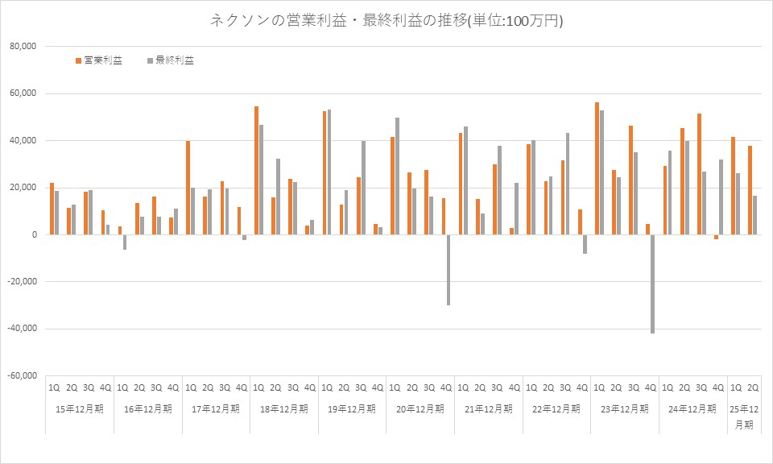Select the small negative orange bar in 24年12月期 4Q
Screen dimensions: 773x464
[716, 237]
